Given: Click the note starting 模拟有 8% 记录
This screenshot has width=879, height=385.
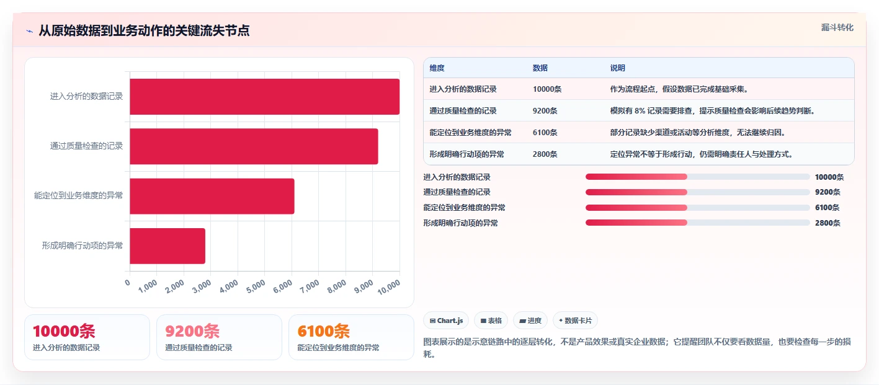Looking at the screenshot, I should (713, 111).
